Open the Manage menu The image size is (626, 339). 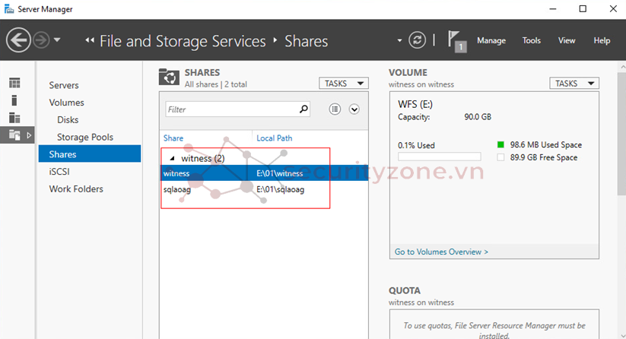491,40
